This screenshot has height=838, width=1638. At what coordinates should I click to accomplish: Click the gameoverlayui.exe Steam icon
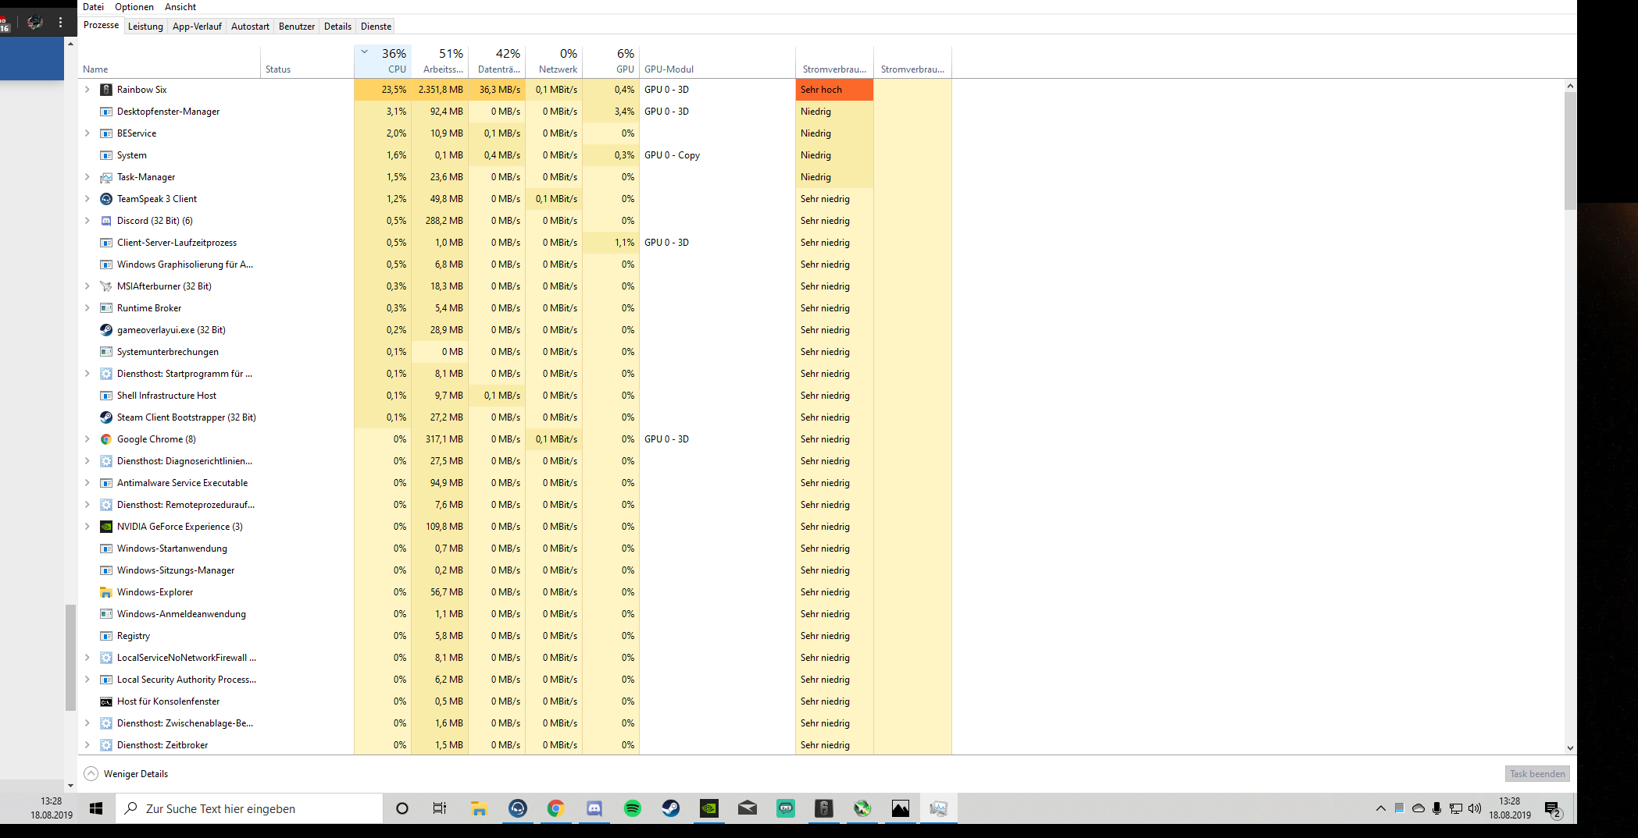(x=106, y=330)
